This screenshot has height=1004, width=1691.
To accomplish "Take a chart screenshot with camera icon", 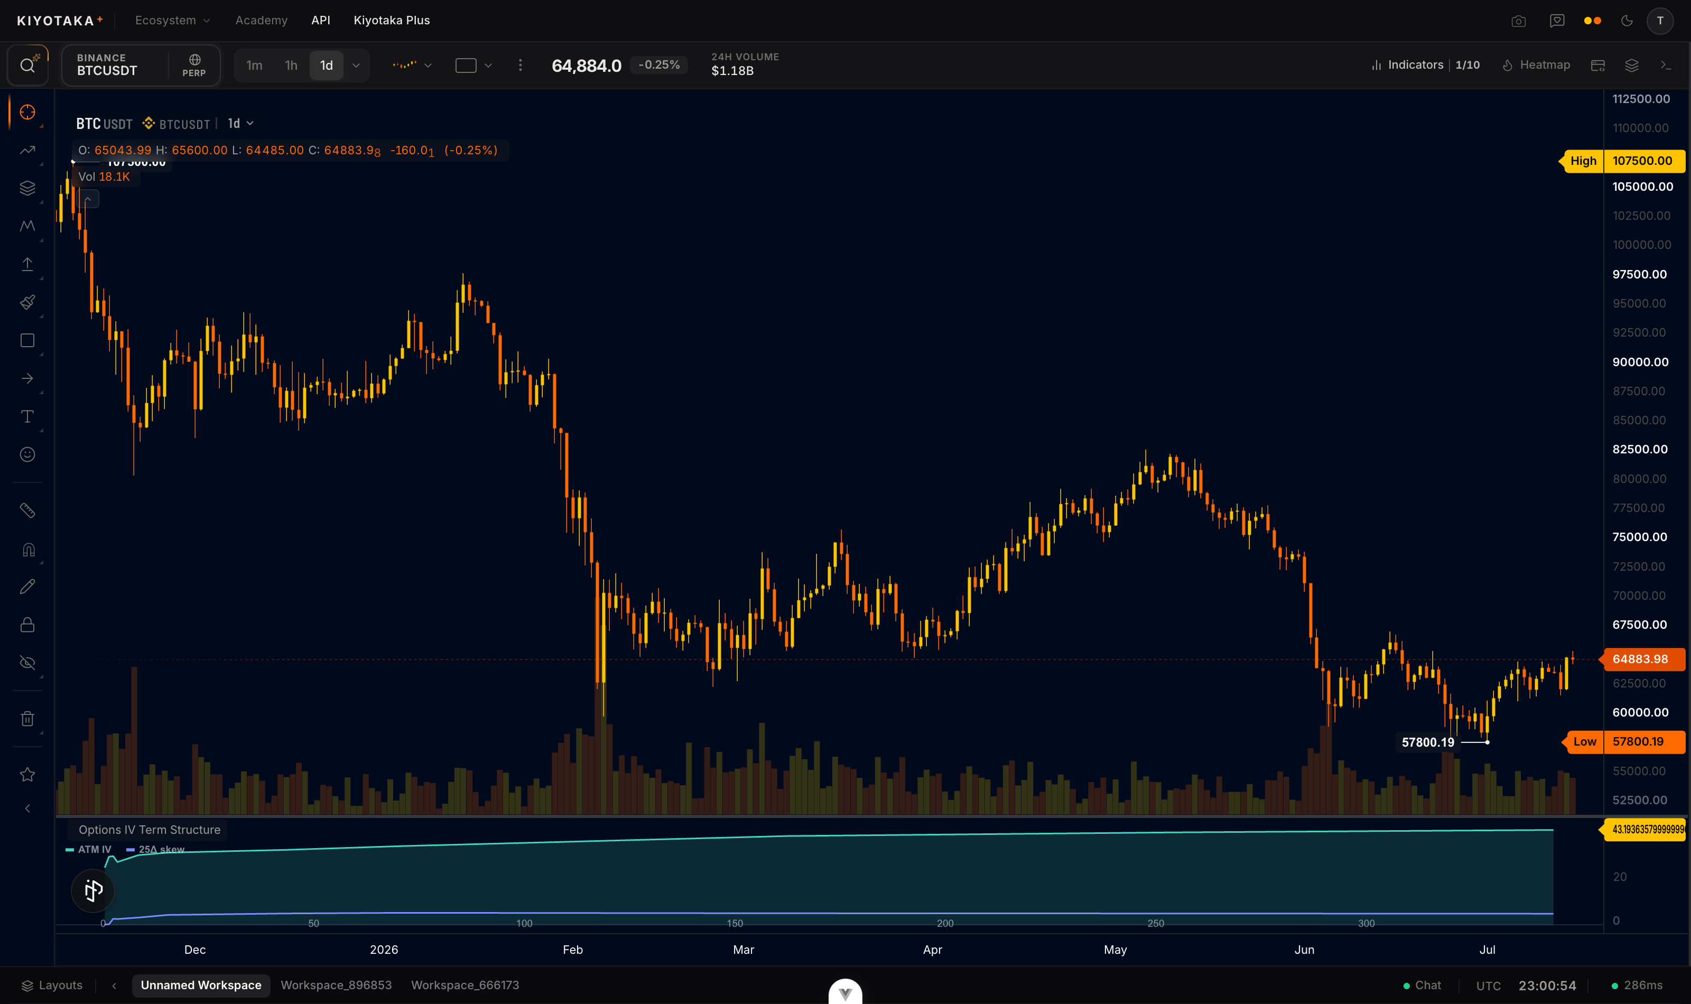I will tap(1519, 21).
